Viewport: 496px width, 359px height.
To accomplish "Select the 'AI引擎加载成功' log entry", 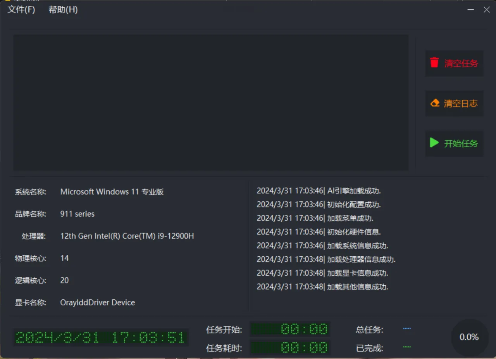I will [x=319, y=191].
